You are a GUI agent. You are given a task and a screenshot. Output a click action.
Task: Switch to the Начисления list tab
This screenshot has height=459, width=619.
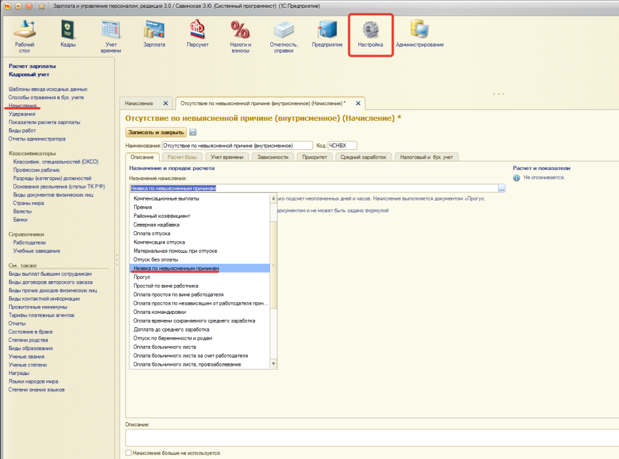[x=139, y=103]
